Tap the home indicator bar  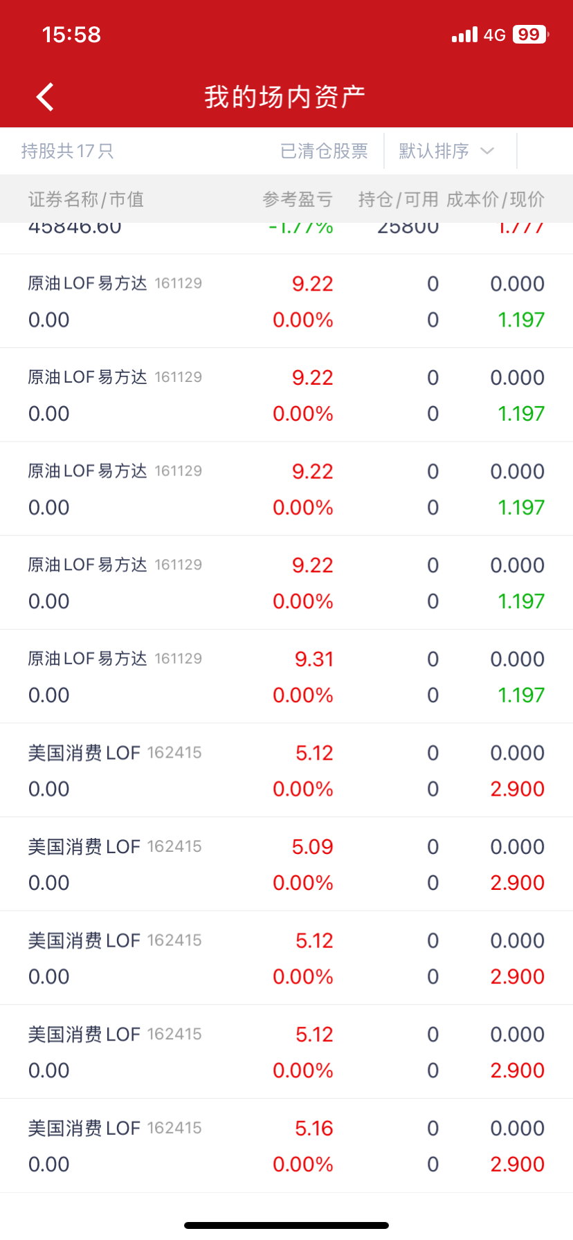pos(286,1225)
